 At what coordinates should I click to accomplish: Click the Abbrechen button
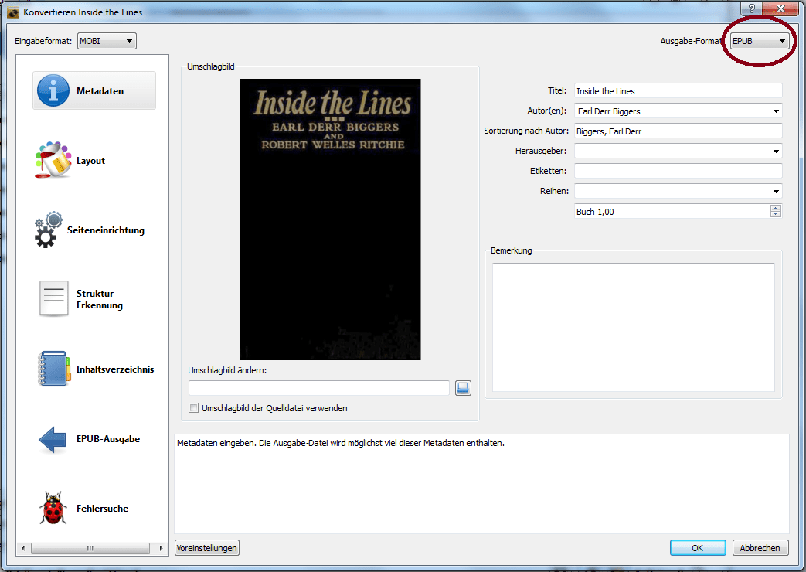[x=760, y=548]
